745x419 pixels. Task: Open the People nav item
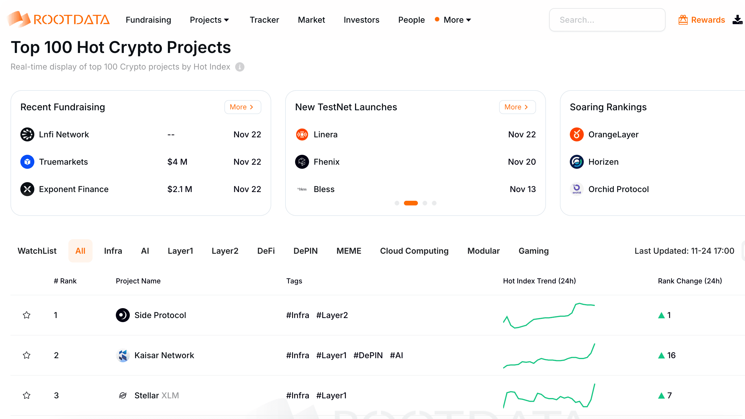(x=411, y=20)
